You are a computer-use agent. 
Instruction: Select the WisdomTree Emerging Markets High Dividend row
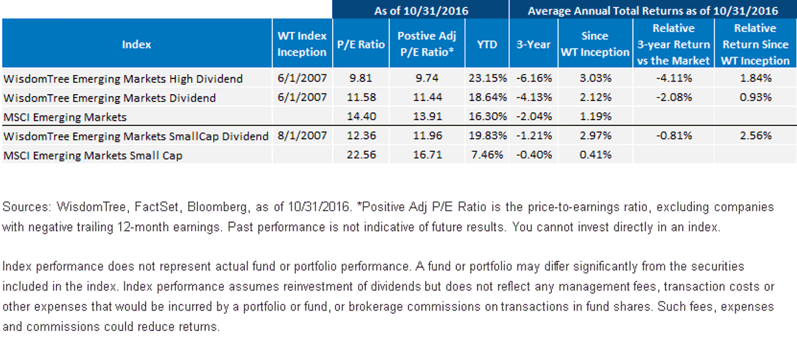click(398, 78)
